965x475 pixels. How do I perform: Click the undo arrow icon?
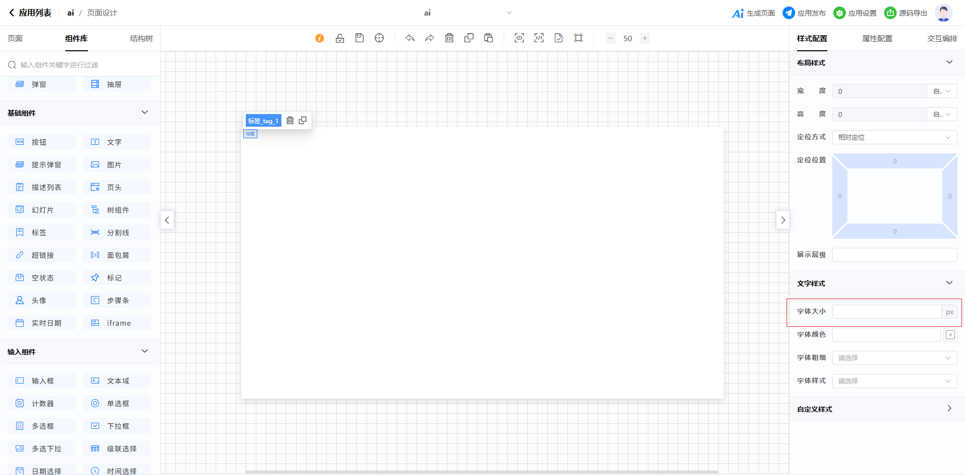410,38
